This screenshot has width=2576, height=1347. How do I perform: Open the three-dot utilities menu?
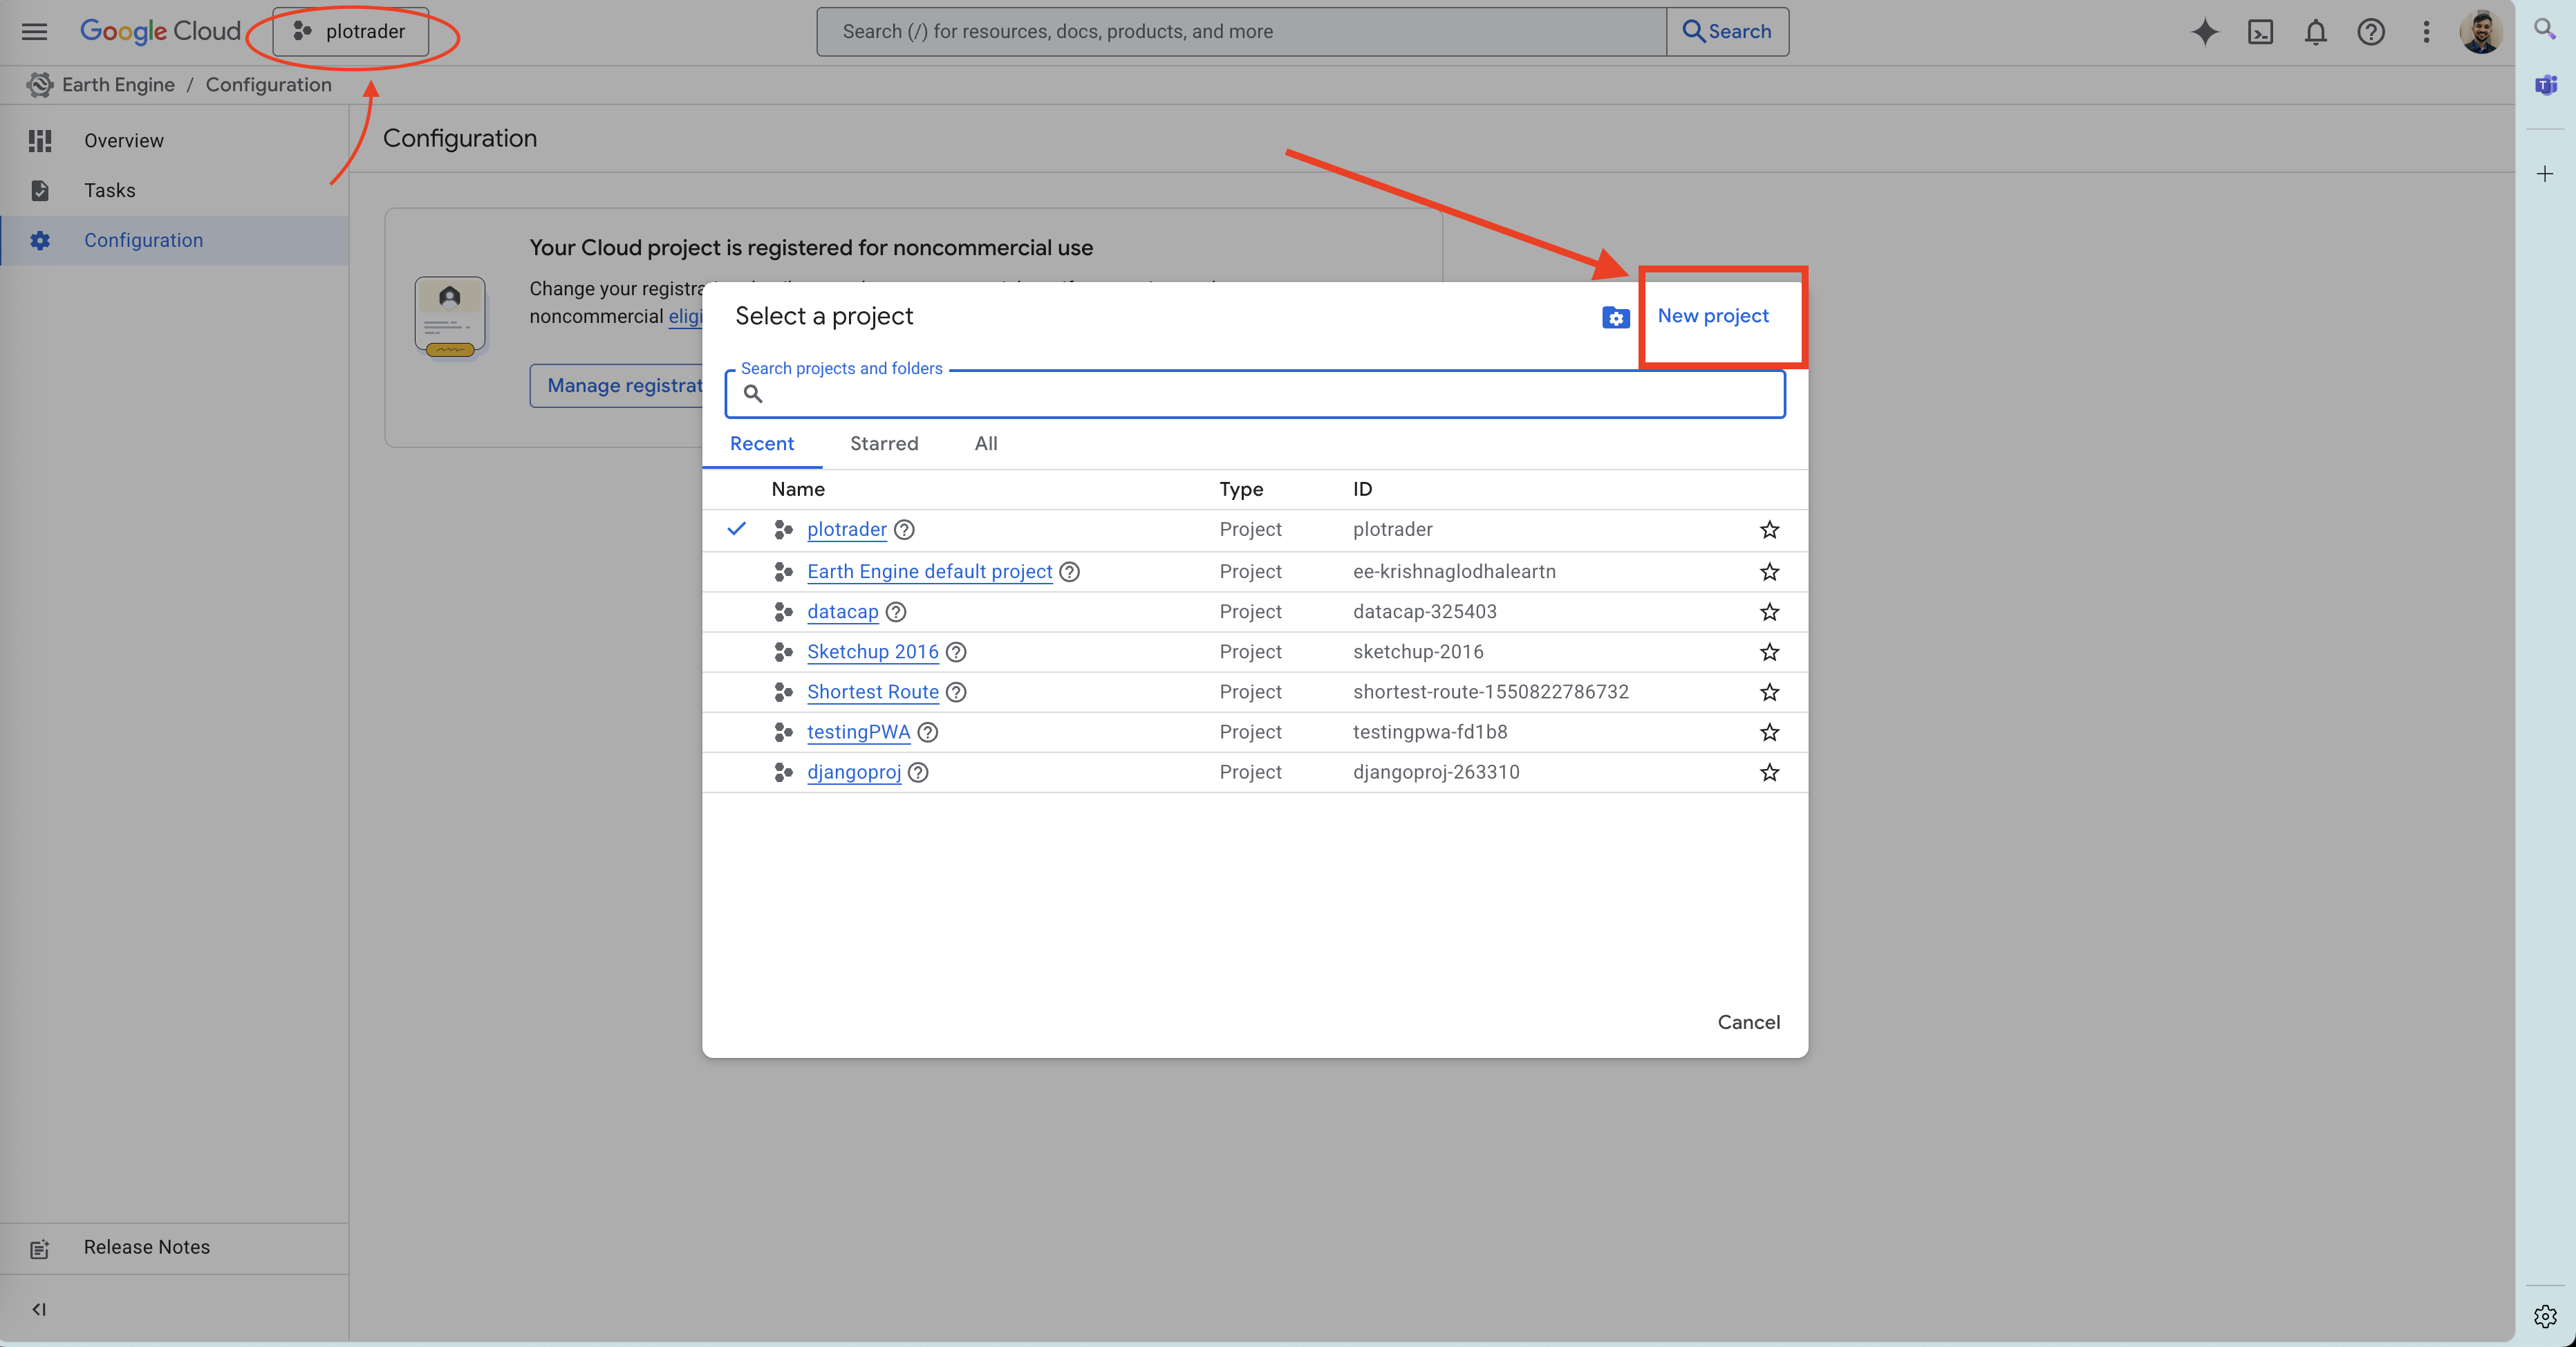(x=2425, y=32)
